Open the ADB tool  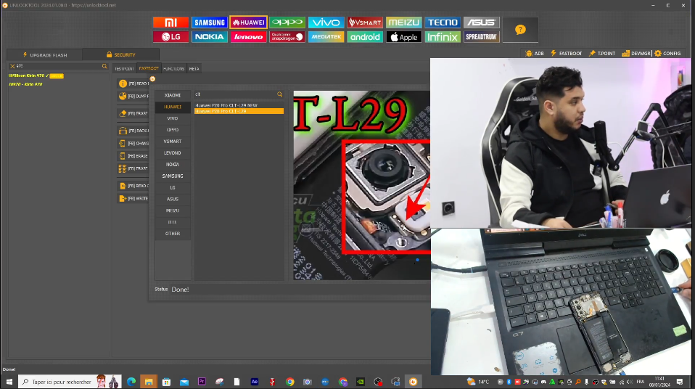pyautogui.click(x=535, y=53)
